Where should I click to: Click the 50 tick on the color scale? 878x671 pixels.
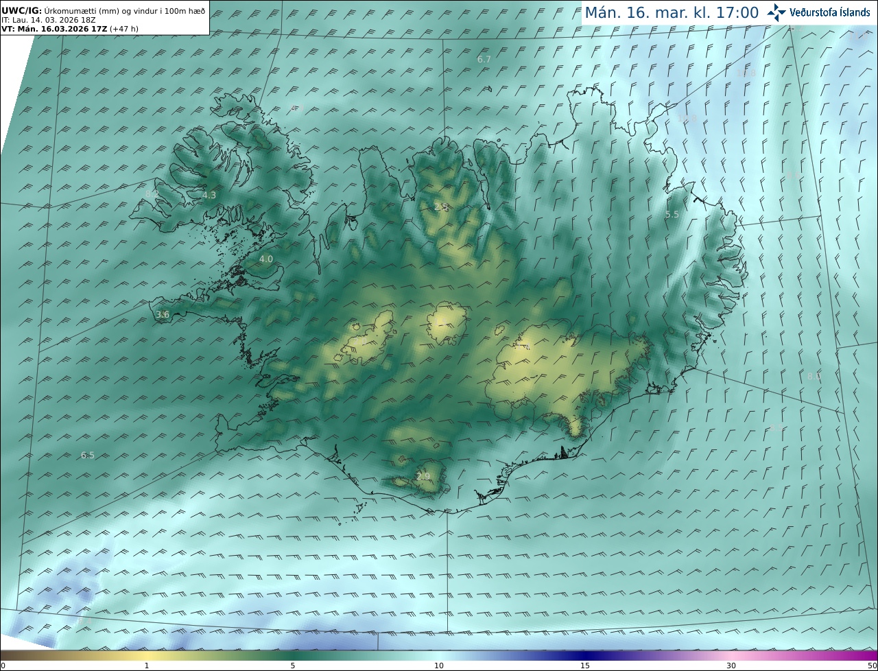873,666
